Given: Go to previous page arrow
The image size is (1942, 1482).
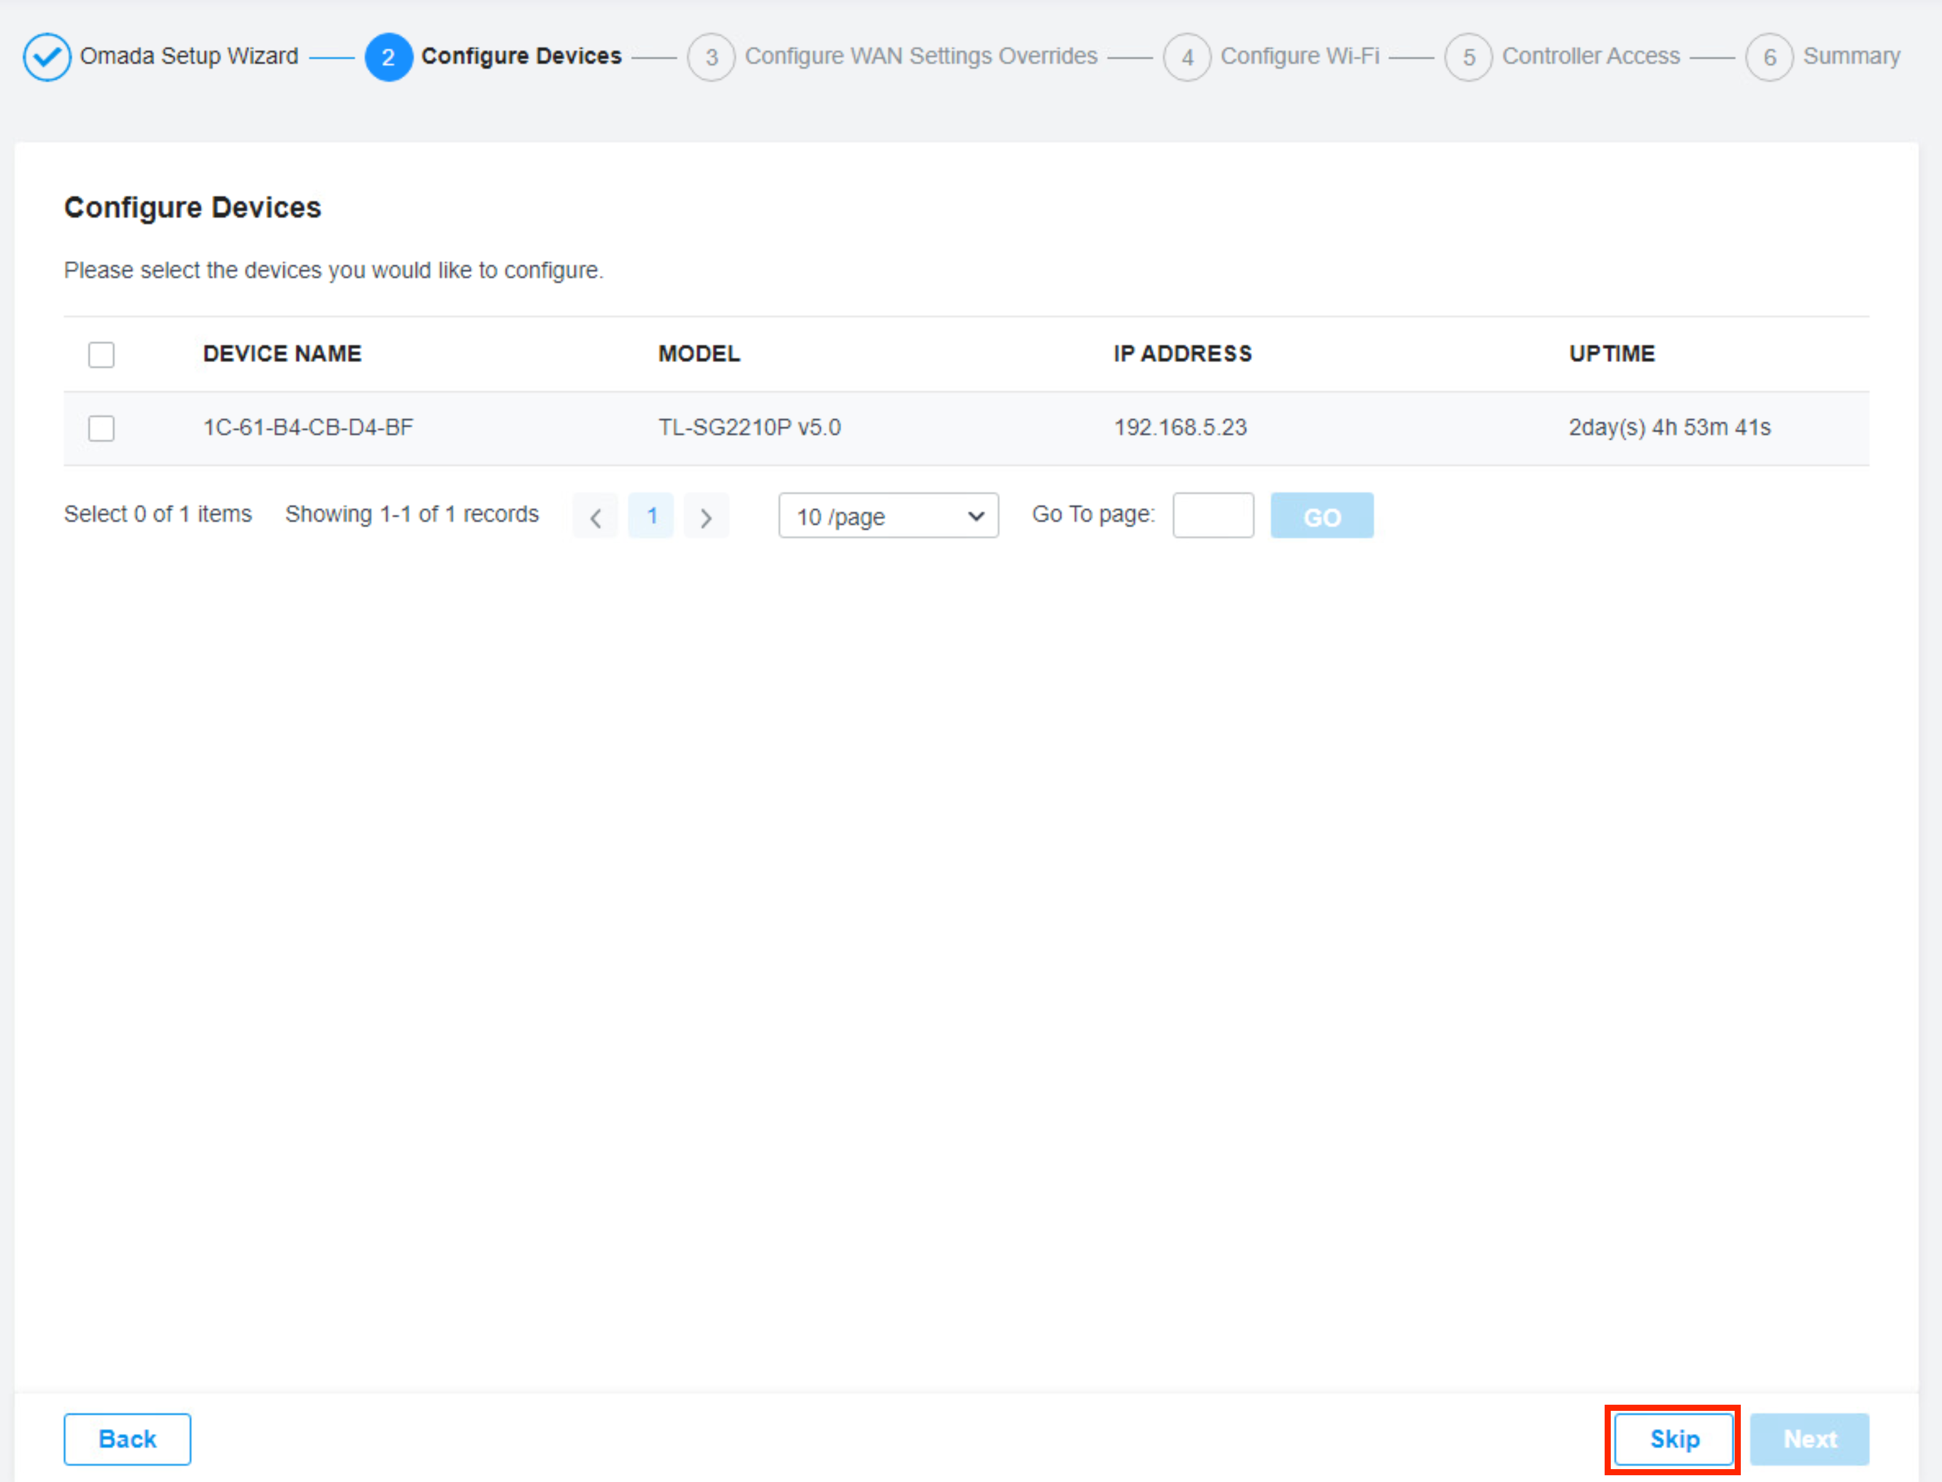Looking at the screenshot, I should [596, 517].
